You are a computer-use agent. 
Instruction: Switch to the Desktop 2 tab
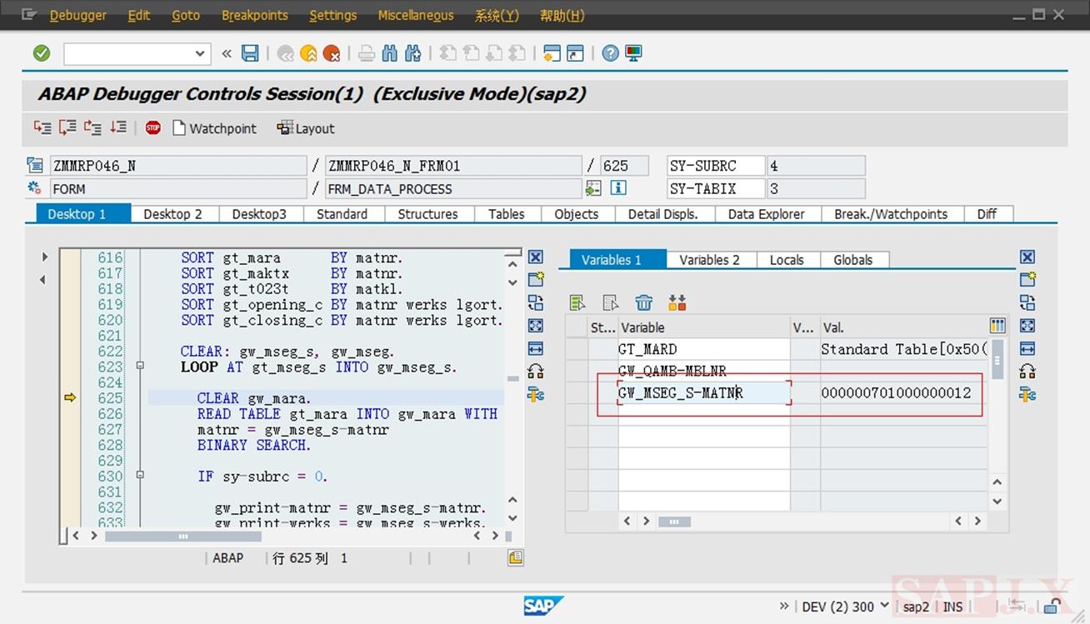point(173,214)
